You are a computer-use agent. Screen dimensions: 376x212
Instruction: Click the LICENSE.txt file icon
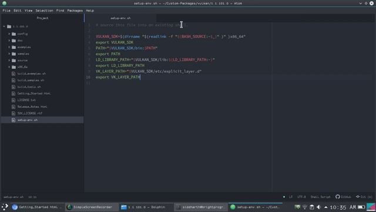(x=14, y=100)
